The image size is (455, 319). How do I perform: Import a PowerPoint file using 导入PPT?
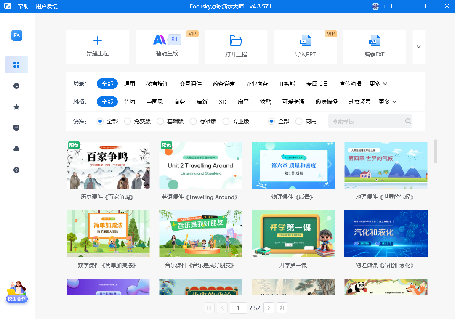[305, 46]
